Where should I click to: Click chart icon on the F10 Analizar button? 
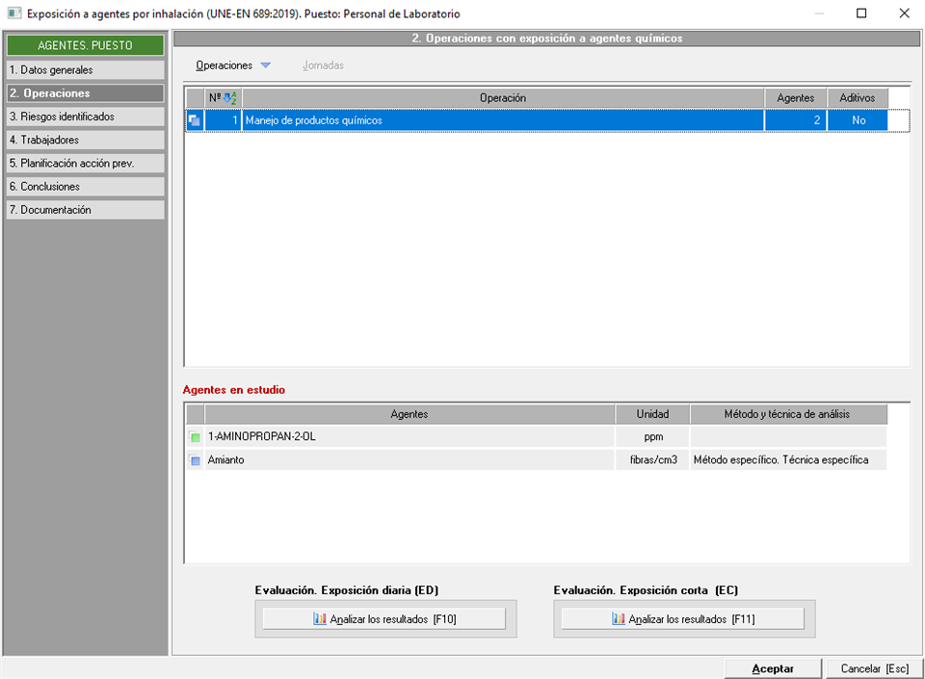[x=320, y=619]
